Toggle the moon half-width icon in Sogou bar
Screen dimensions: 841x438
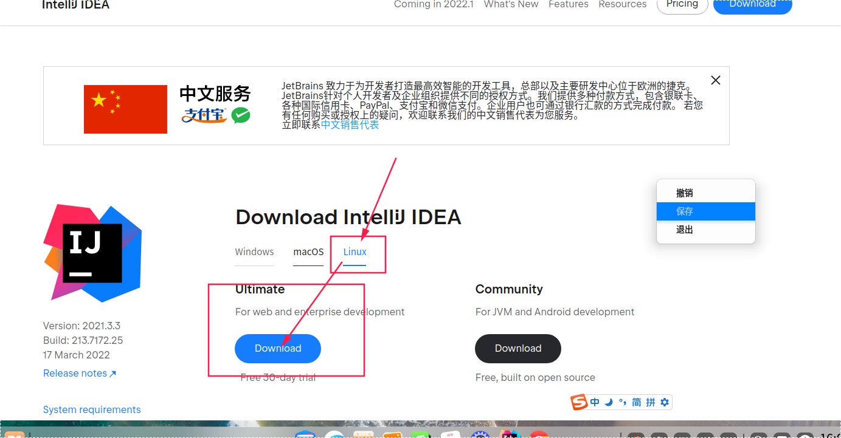608,402
